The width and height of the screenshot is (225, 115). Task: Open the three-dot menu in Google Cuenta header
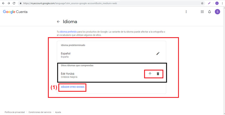186,12
